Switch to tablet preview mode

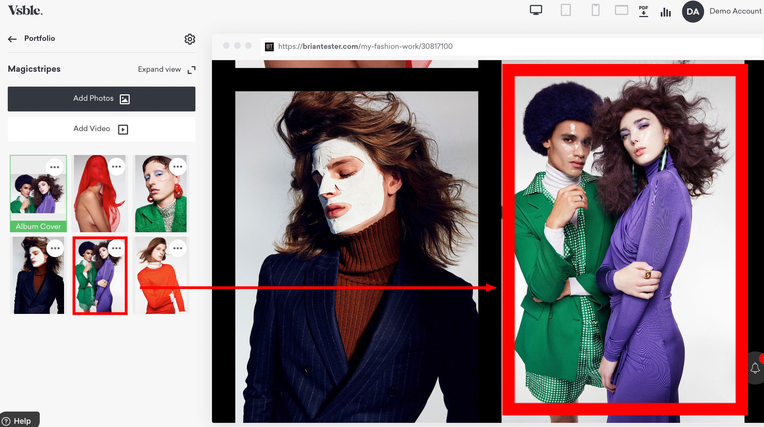click(x=566, y=10)
